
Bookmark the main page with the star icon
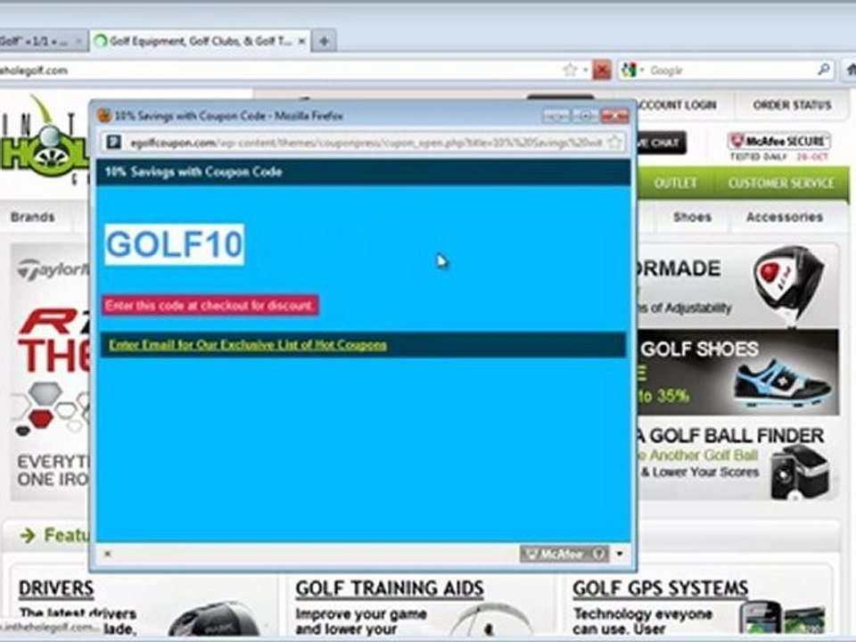(570, 70)
